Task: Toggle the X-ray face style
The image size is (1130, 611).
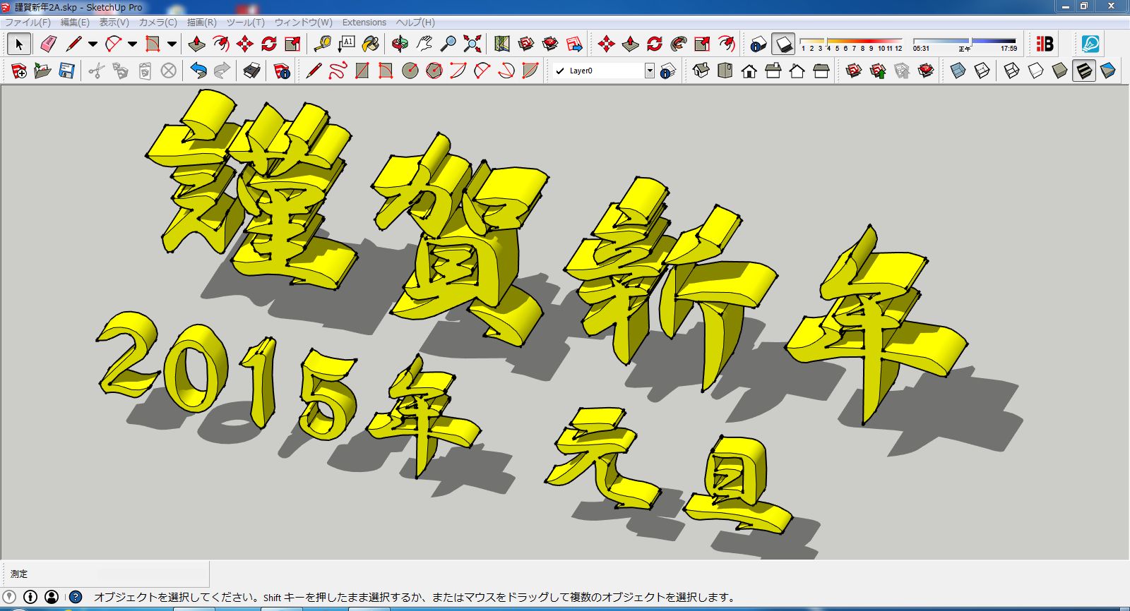Action: tap(958, 71)
